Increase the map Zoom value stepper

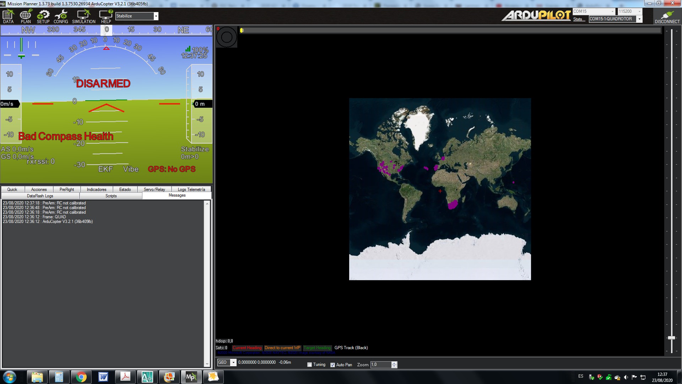point(394,363)
